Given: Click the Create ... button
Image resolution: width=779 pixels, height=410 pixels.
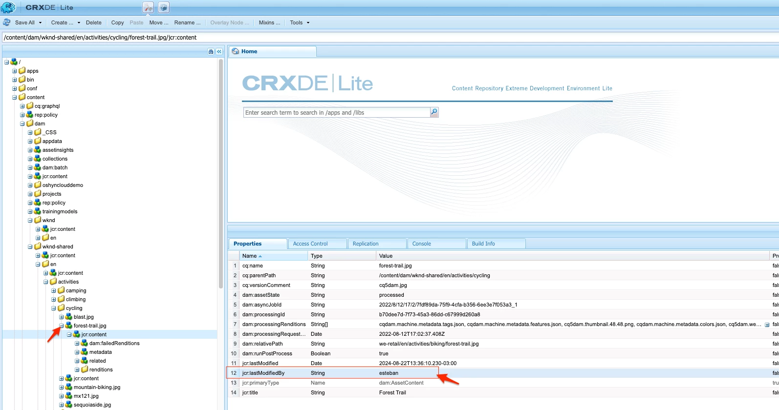Looking at the screenshot, I should click(x=62, y=22).
